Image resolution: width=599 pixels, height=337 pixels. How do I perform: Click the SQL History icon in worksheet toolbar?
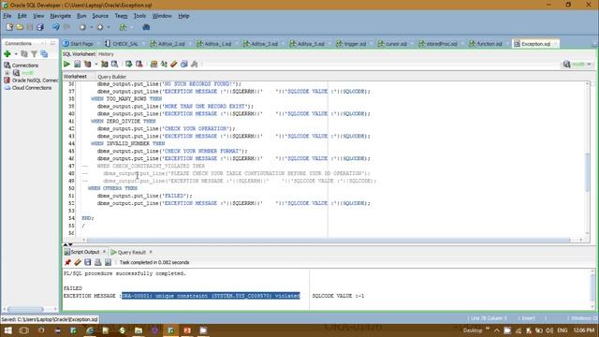pos(184,65)
